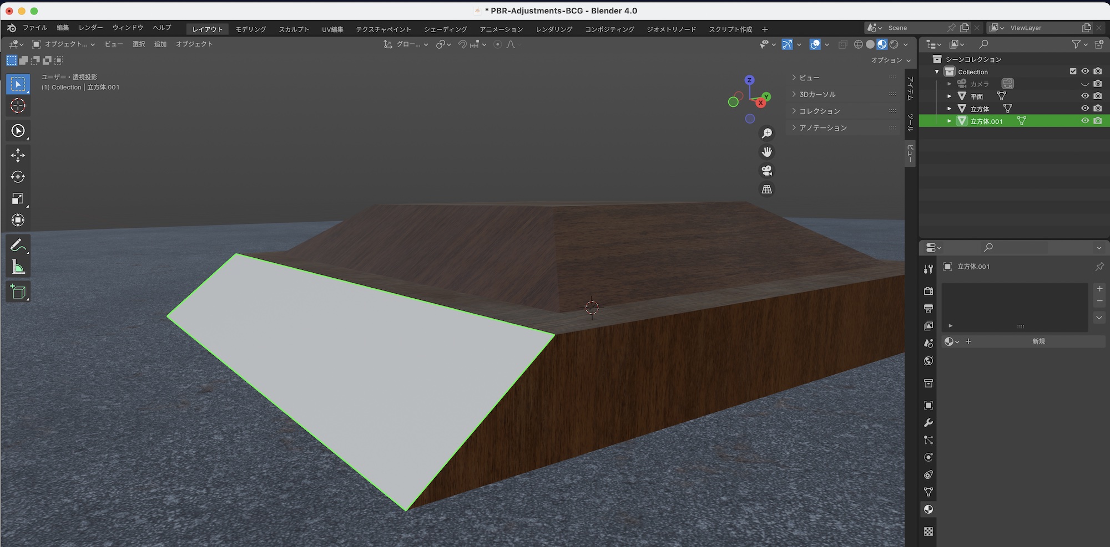Uncheck Collection exclude-from-view-layer checkbox
Viewport: 1110px width, 547px height.
click(x=1073, y=71)
